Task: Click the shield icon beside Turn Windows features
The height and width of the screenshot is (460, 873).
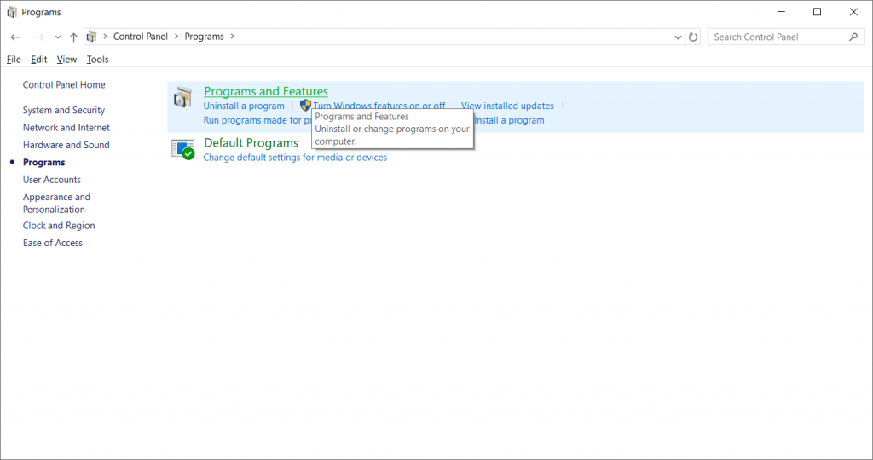Action: click(305, 105)
